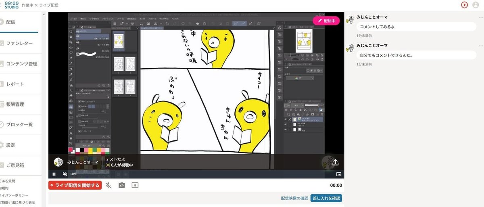Toggle the crossed-out microphone icon

click(x=108, y=185)
